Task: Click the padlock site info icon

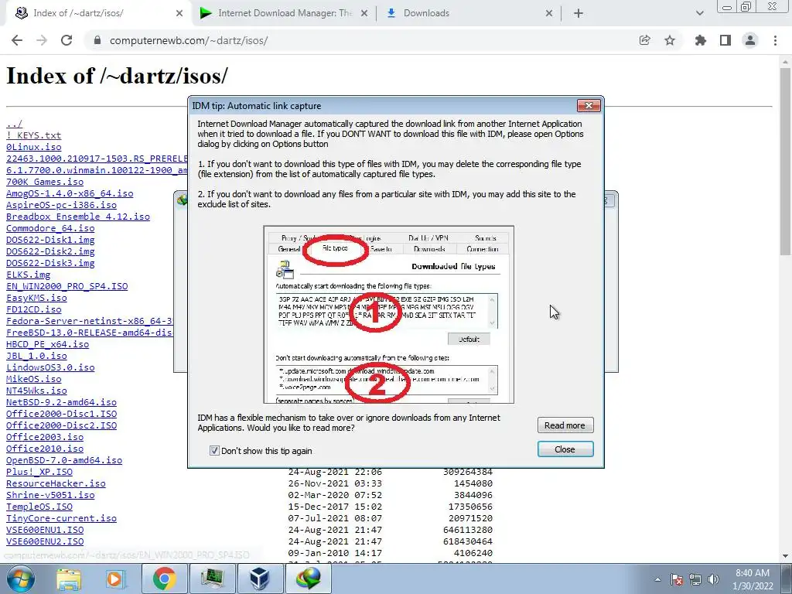Action: [x=97, y=40]
